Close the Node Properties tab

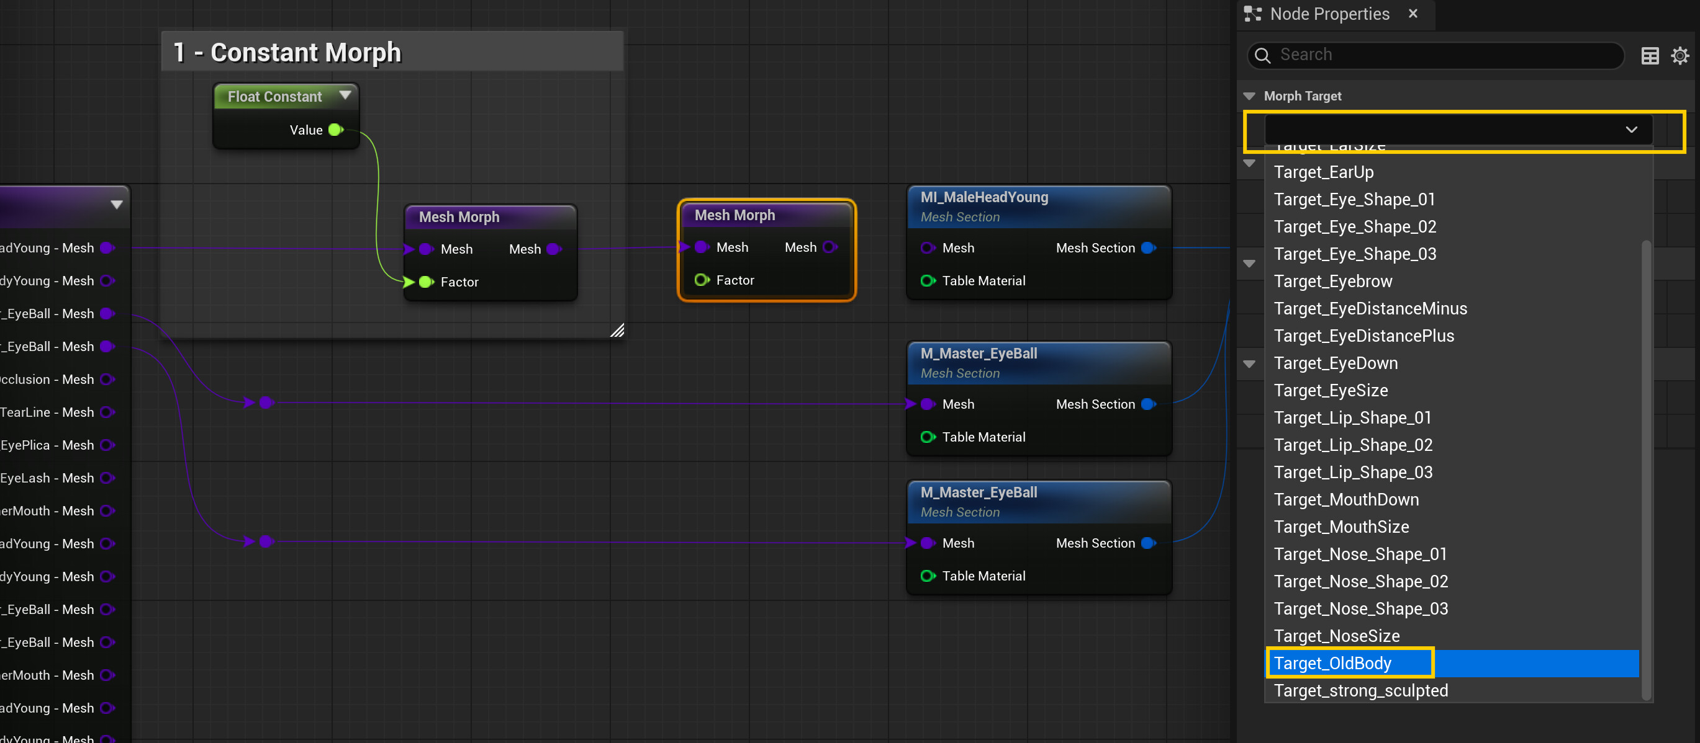click(x=1413, y=13)
